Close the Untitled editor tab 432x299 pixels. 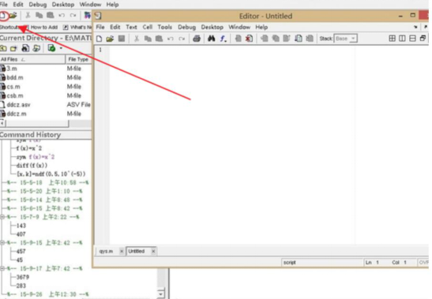coord(153,251)
